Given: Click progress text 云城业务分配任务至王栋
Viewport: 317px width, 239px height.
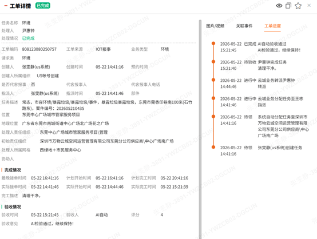Looking at the screenshot, I should (x=280, y=98).
